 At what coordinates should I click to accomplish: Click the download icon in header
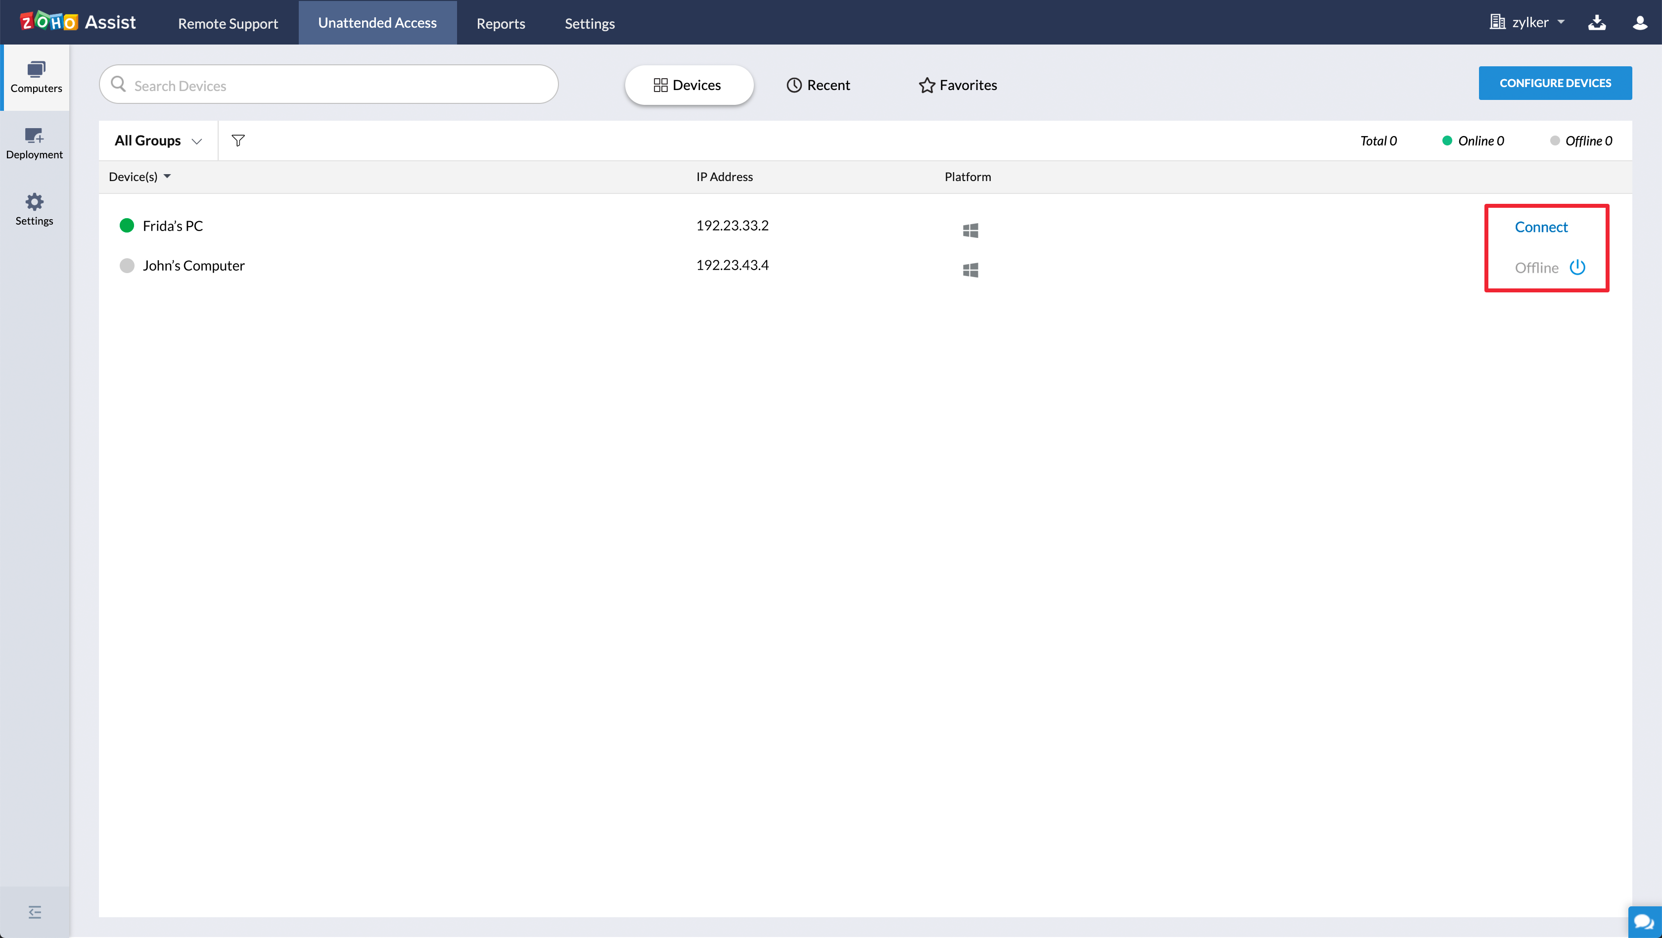click(x=1596, y=23)
